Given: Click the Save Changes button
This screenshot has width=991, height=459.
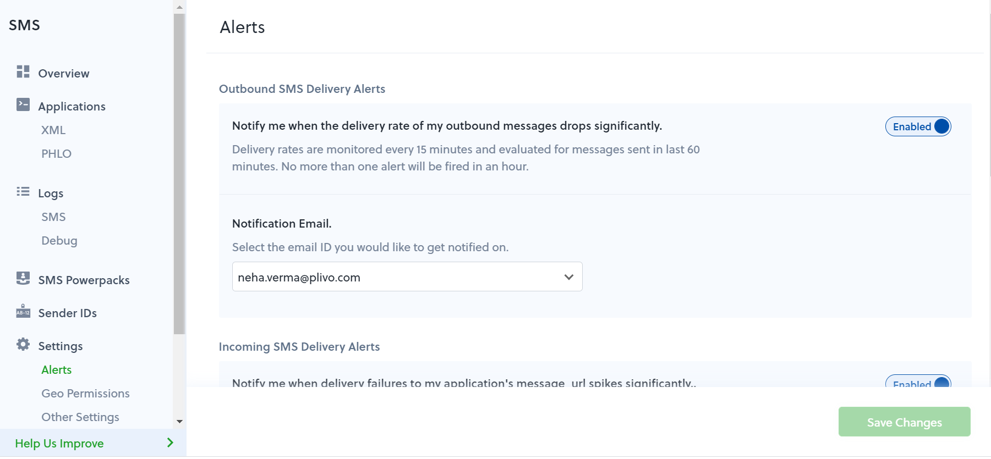Looking at the screenshot, I should click(x=904, y=422).
